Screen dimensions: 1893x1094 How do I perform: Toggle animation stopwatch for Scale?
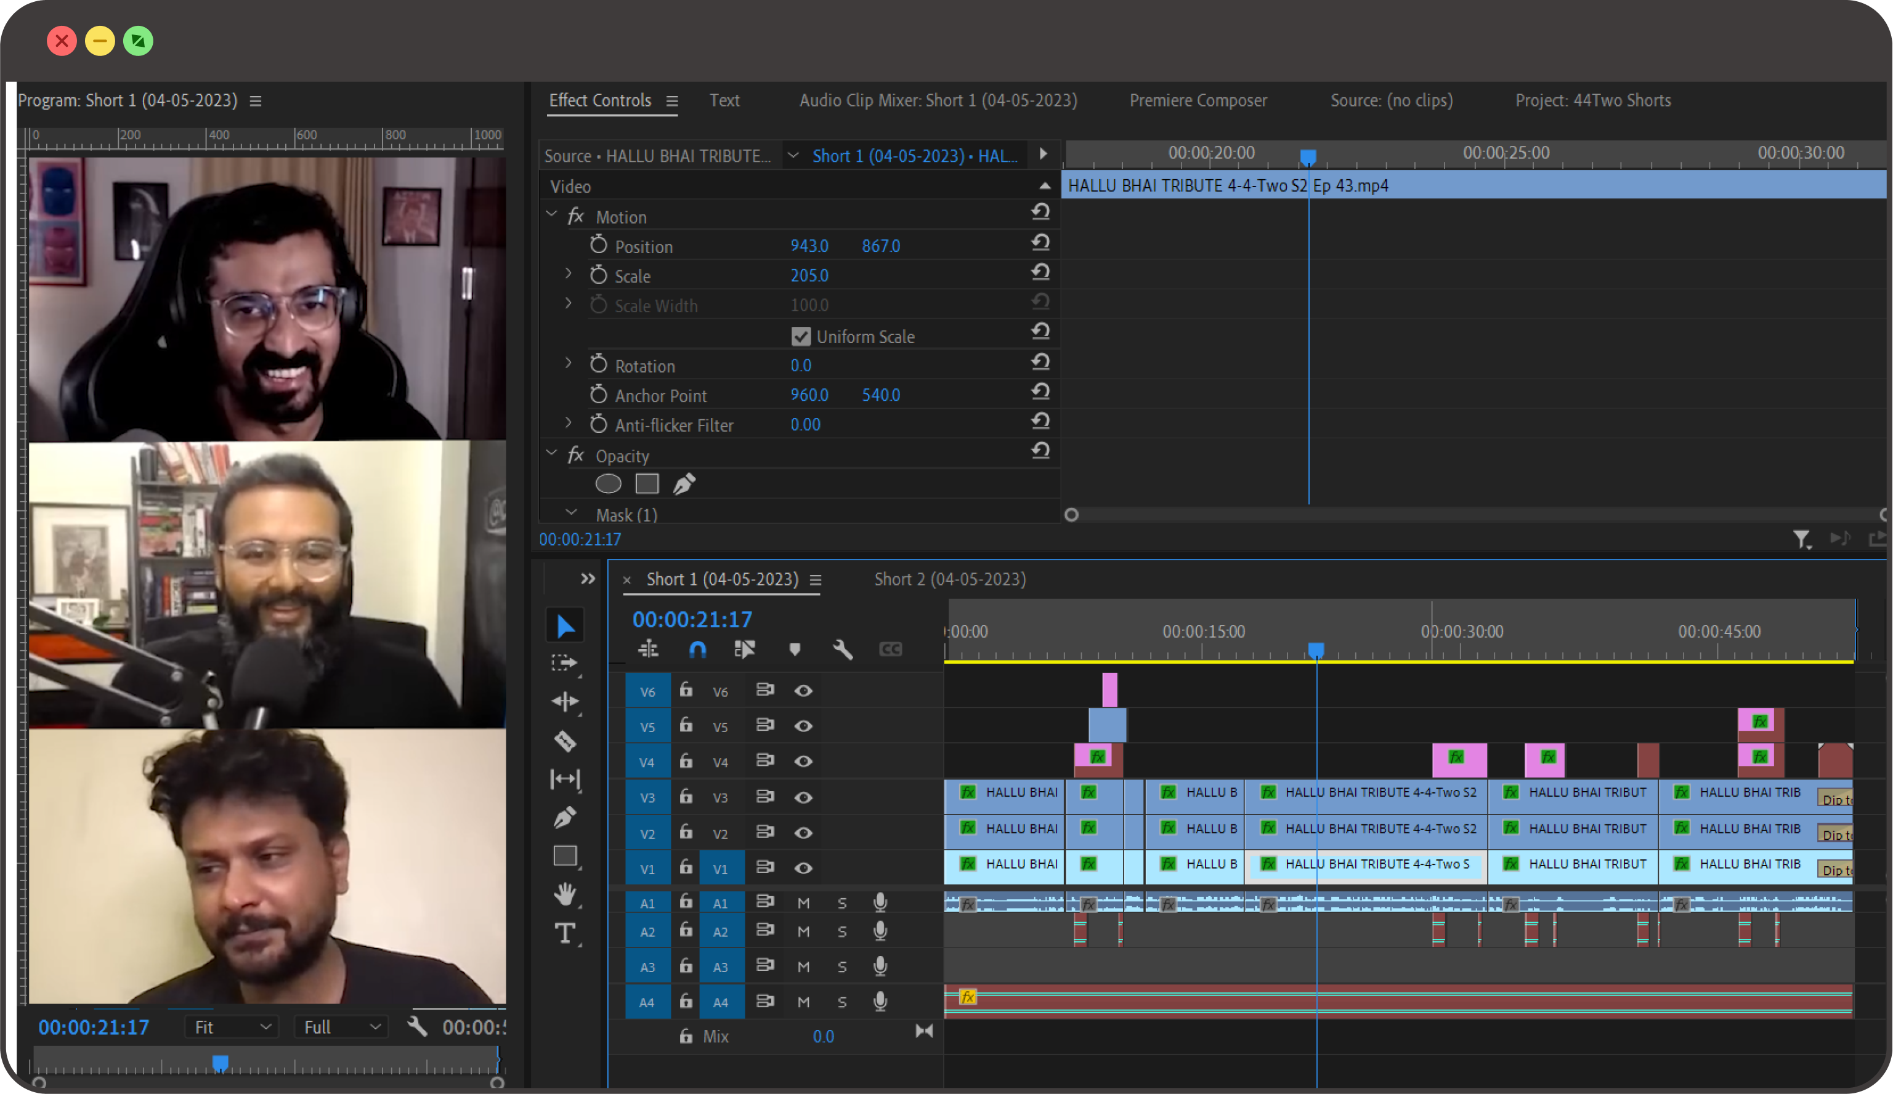click(x=599, y=275)
